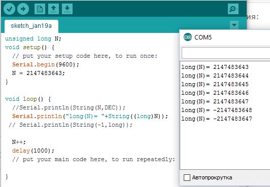The width and height of the screenshot is (270, 187).
Task: Click the 'put your setup code here' comment
Action: tap(85, 56)
